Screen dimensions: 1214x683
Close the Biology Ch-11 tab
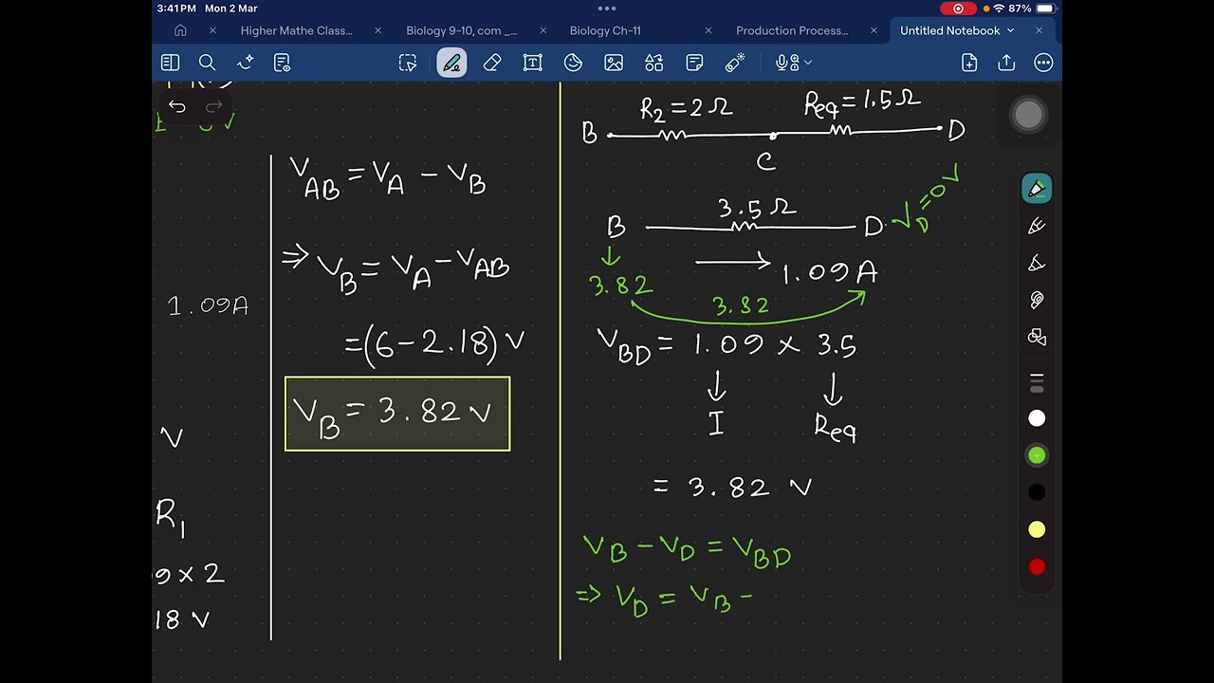pyautogui.click(x=708, y=30)
